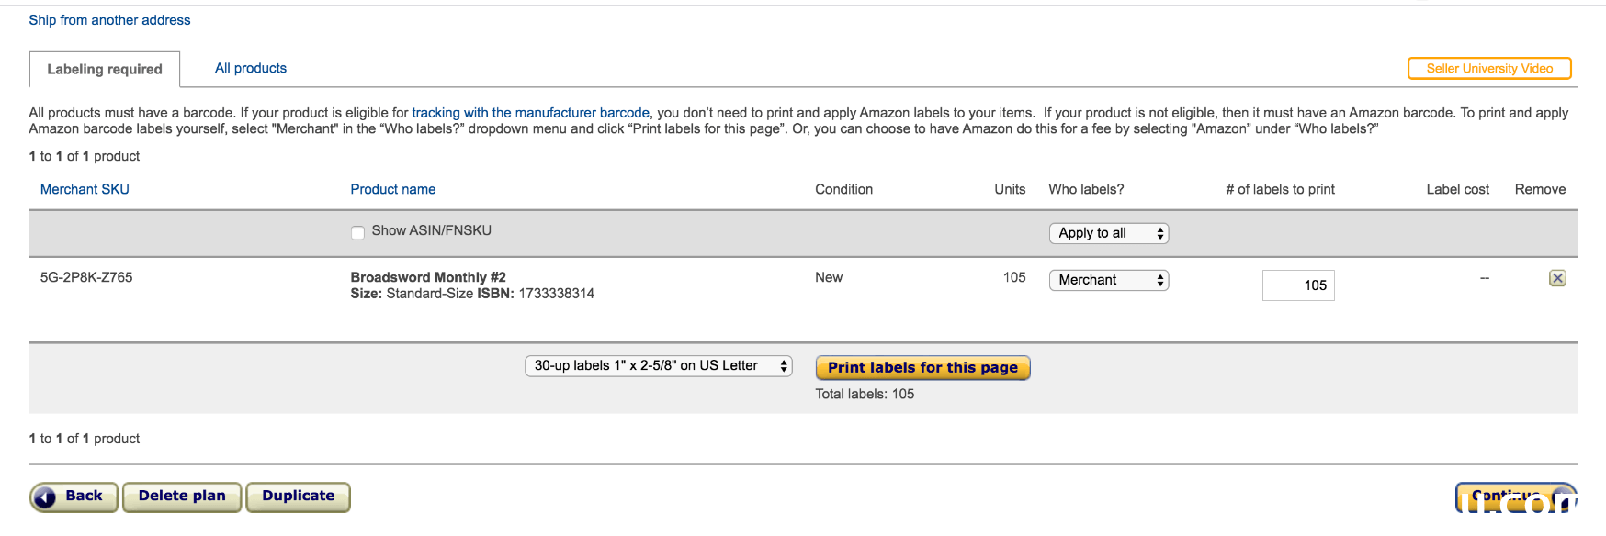Open the Apply to all dropdown

(x=1108, y=233)
